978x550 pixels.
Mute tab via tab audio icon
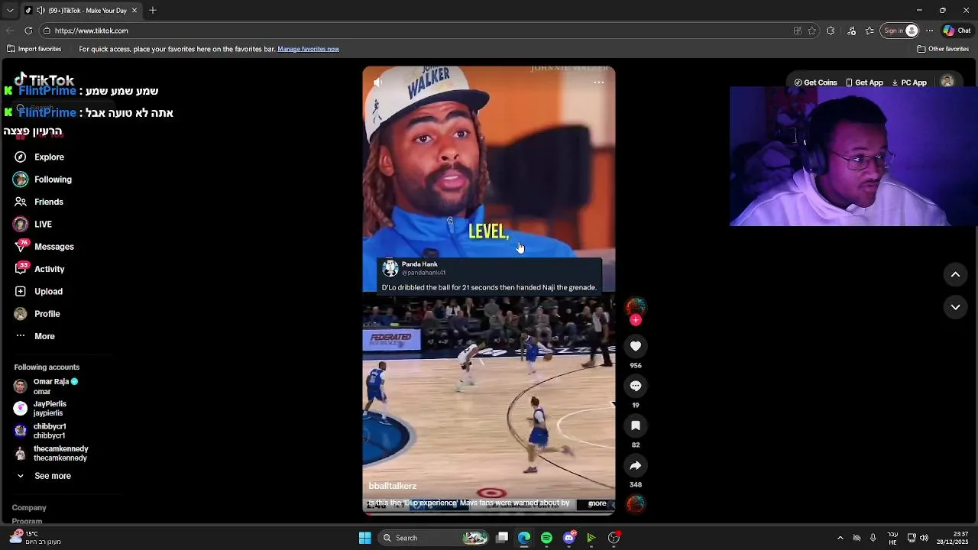[x=40, y=10]
